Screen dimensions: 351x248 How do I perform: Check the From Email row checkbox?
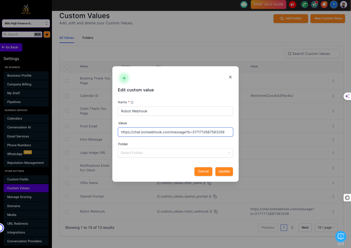click(67, 126)
